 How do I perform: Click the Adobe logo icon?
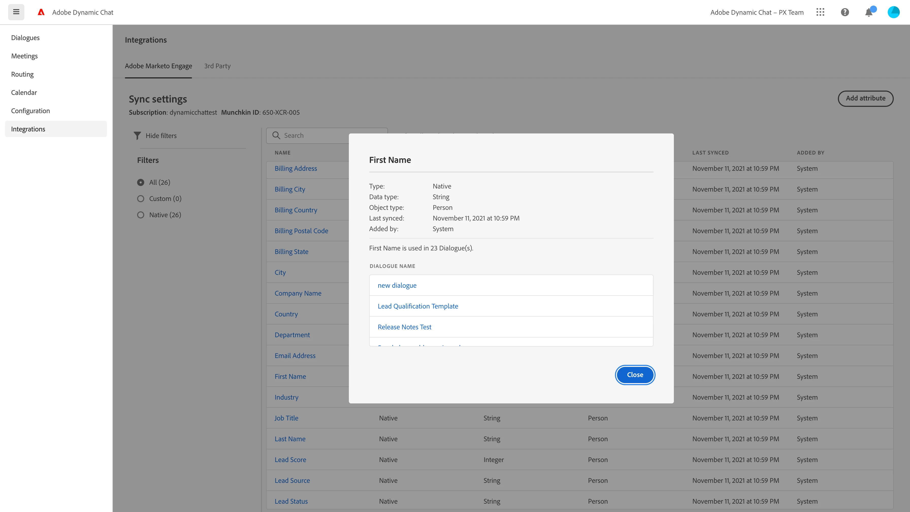tap(41, 12)
